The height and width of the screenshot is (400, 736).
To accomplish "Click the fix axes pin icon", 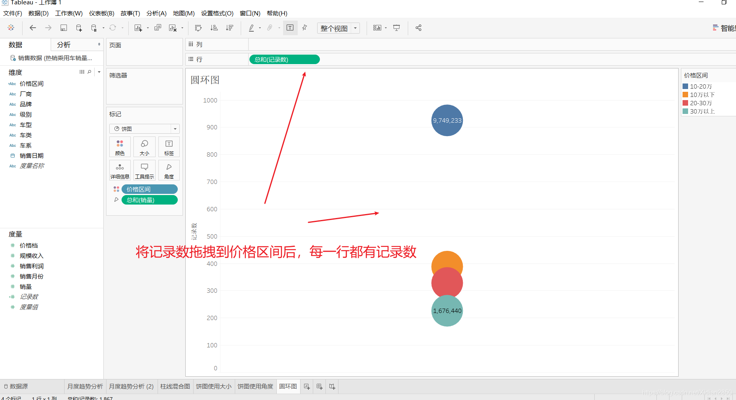I will [x=304, y=28].
